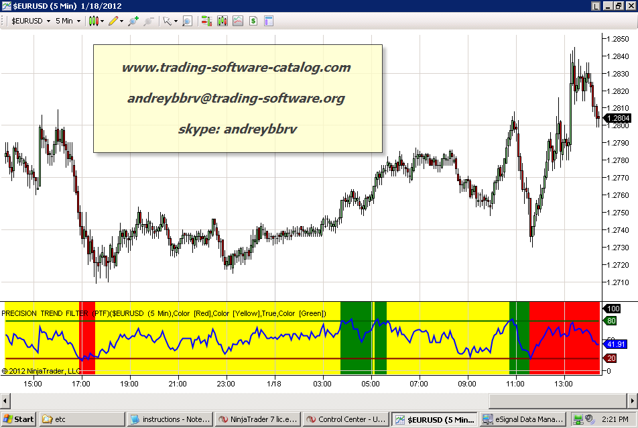Open the Indicators dialog icon

point(222,21)
